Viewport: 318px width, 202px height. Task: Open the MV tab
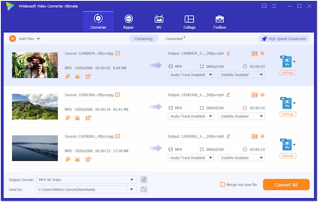coord(159,22)
